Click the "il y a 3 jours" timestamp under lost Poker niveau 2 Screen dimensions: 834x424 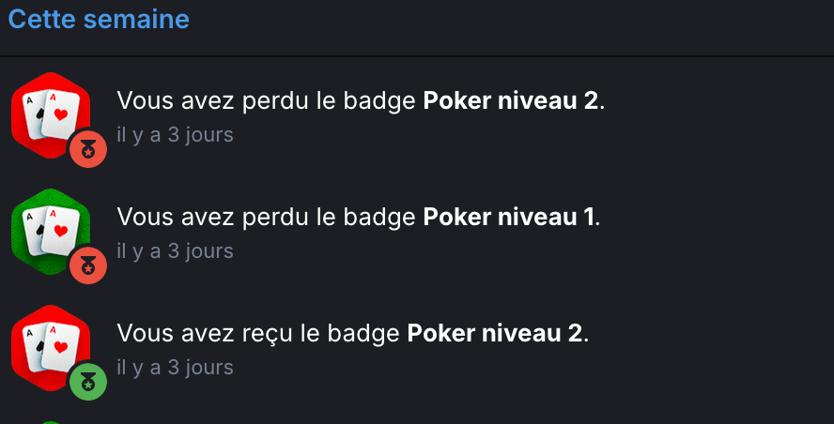(175, 135)
